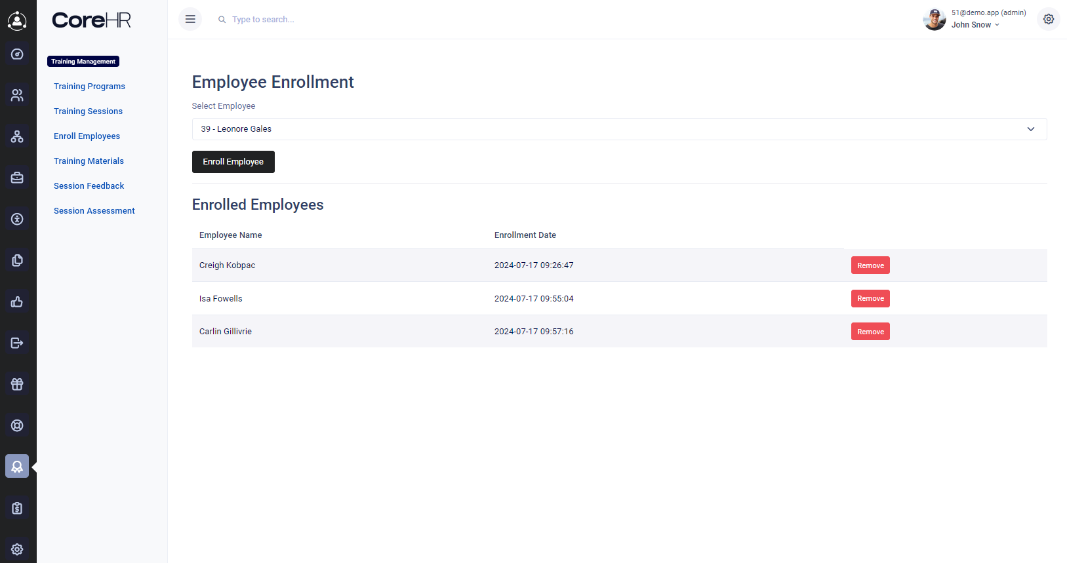Open the dashboard speedometer icon in sidebar
The image size is (1067, 563).
[17, 54]
